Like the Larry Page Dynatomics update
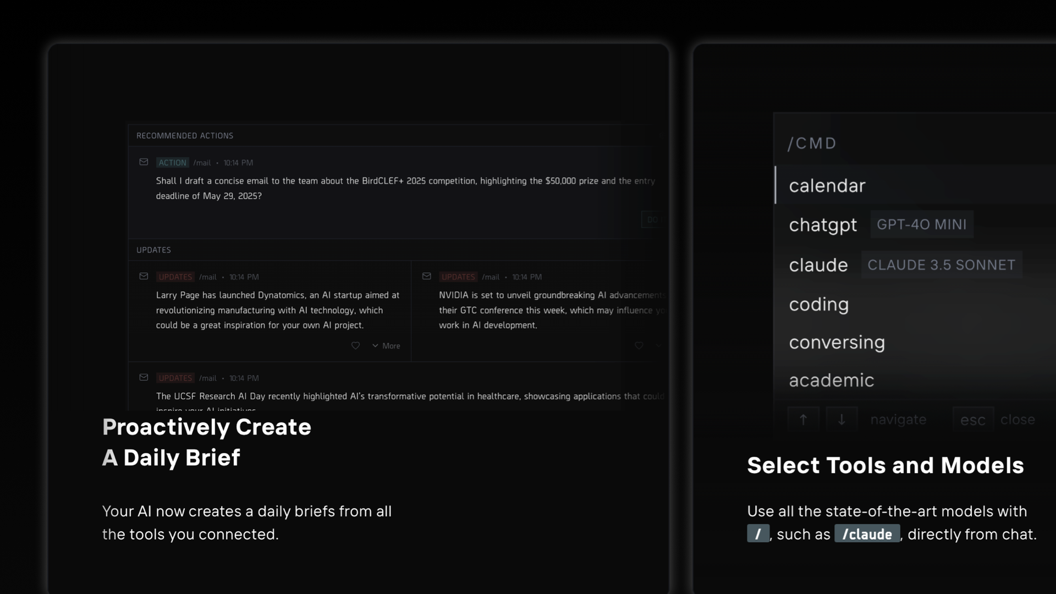Viewport: 1056px width, 594px height. (355, 346)
